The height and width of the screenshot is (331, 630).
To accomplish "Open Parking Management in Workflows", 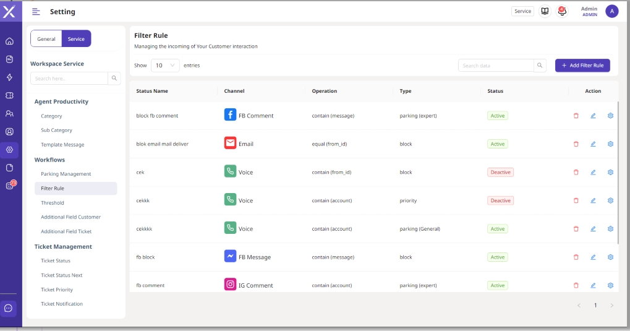I will (66, 174).
